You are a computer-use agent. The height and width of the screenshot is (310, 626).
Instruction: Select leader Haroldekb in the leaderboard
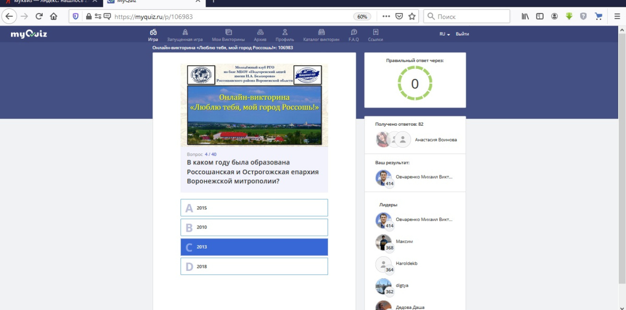click(x=406, y=264)
